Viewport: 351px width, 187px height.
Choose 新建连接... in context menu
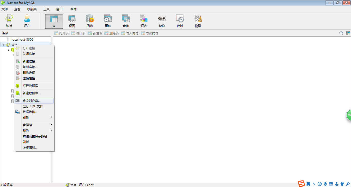pos(34,61)
